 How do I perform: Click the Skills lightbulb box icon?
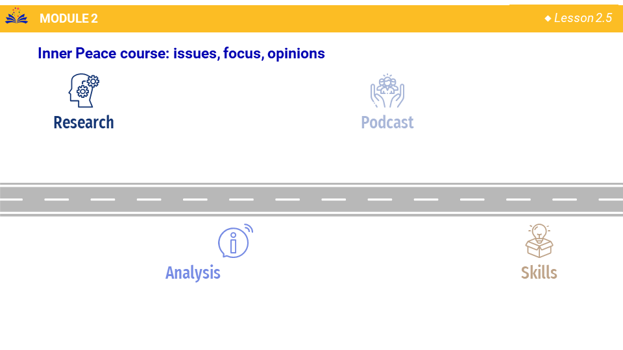(539, 241)
